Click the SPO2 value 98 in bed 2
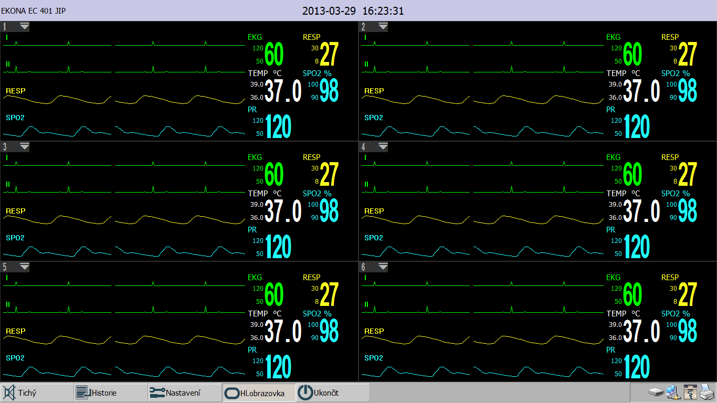Viewport: 717px width, 403px height. pos(688,90)
